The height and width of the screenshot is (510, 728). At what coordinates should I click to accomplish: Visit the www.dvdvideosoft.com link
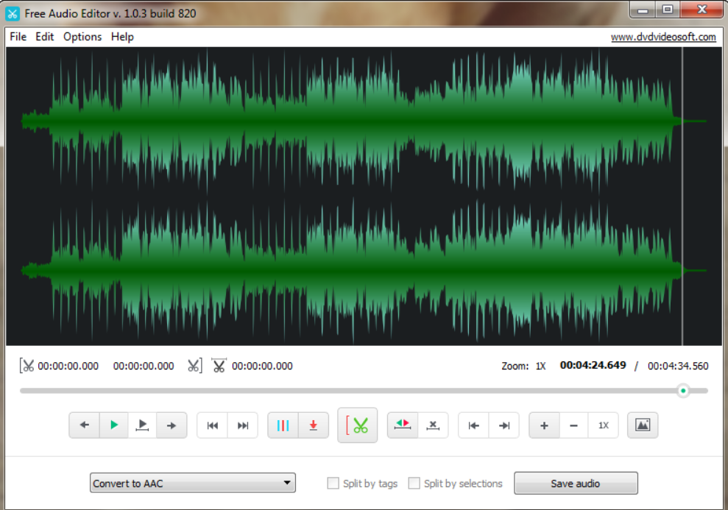tap(663, 37)
